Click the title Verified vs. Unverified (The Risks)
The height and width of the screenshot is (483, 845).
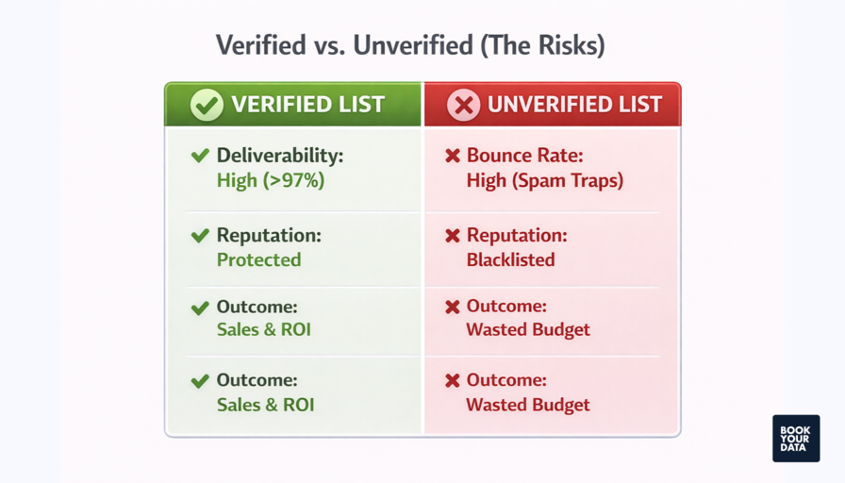pyautogui.click(x=410, y=45)
